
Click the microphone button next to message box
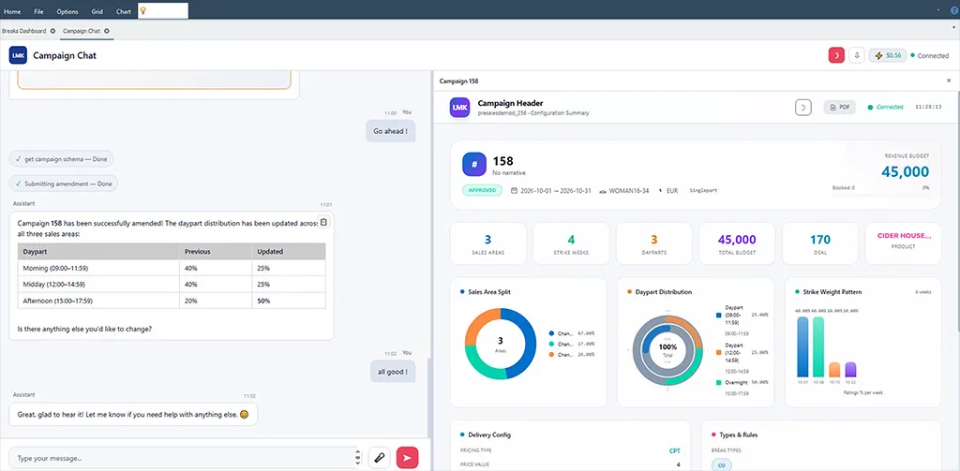(379, 458)
